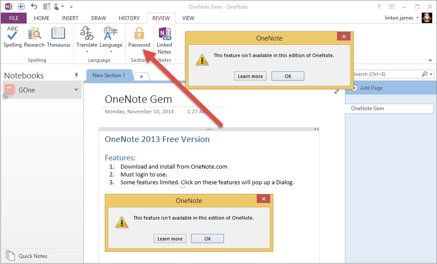
Task: Open Ribbon Display Options
Action: click(392, 7)
